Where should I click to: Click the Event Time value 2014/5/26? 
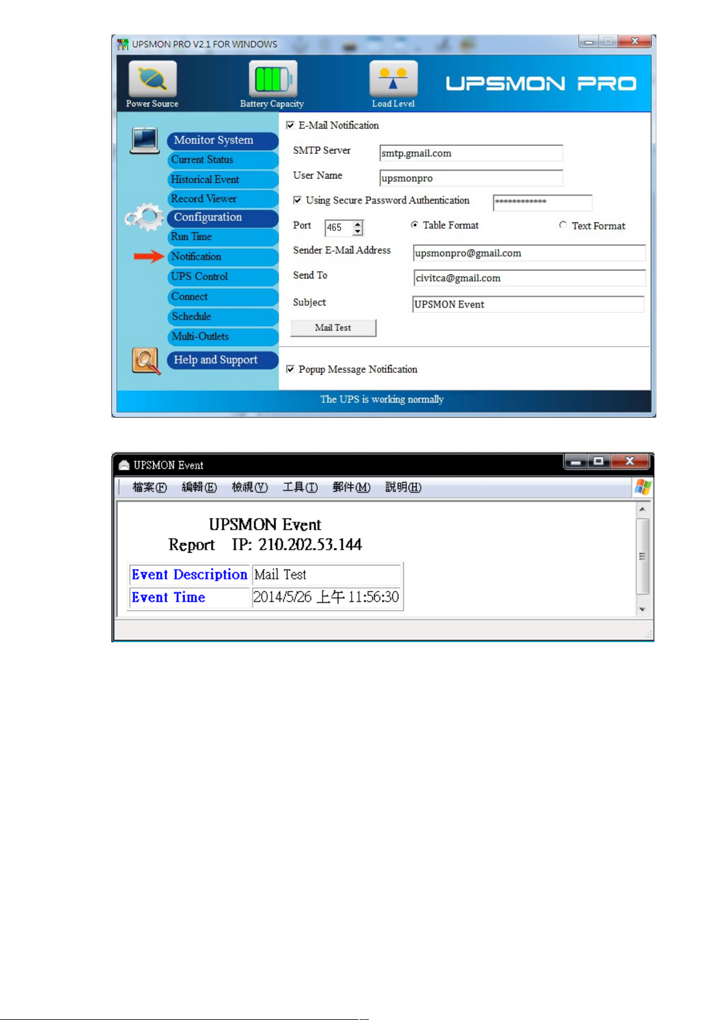(x=326, y=597)
